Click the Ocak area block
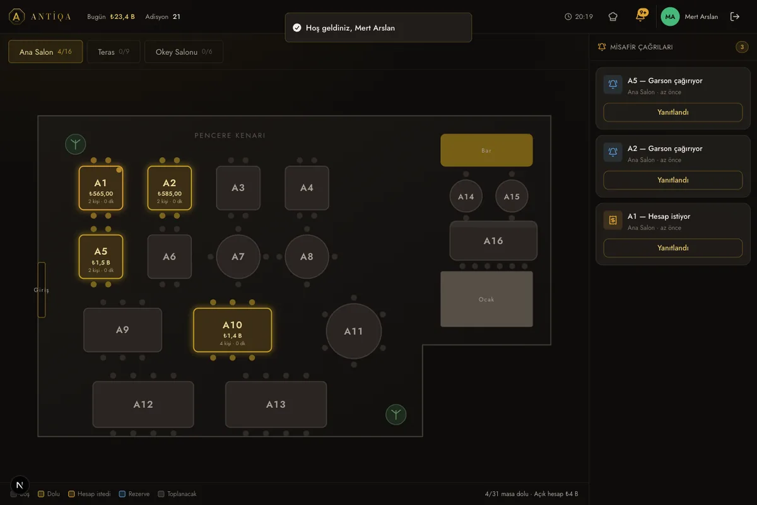Viewport: 757px width, 505px height. pos(486,299)
